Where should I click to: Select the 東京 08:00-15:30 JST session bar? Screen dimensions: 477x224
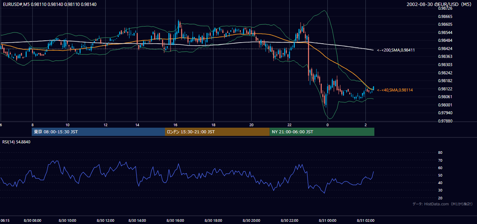point(98,132)
